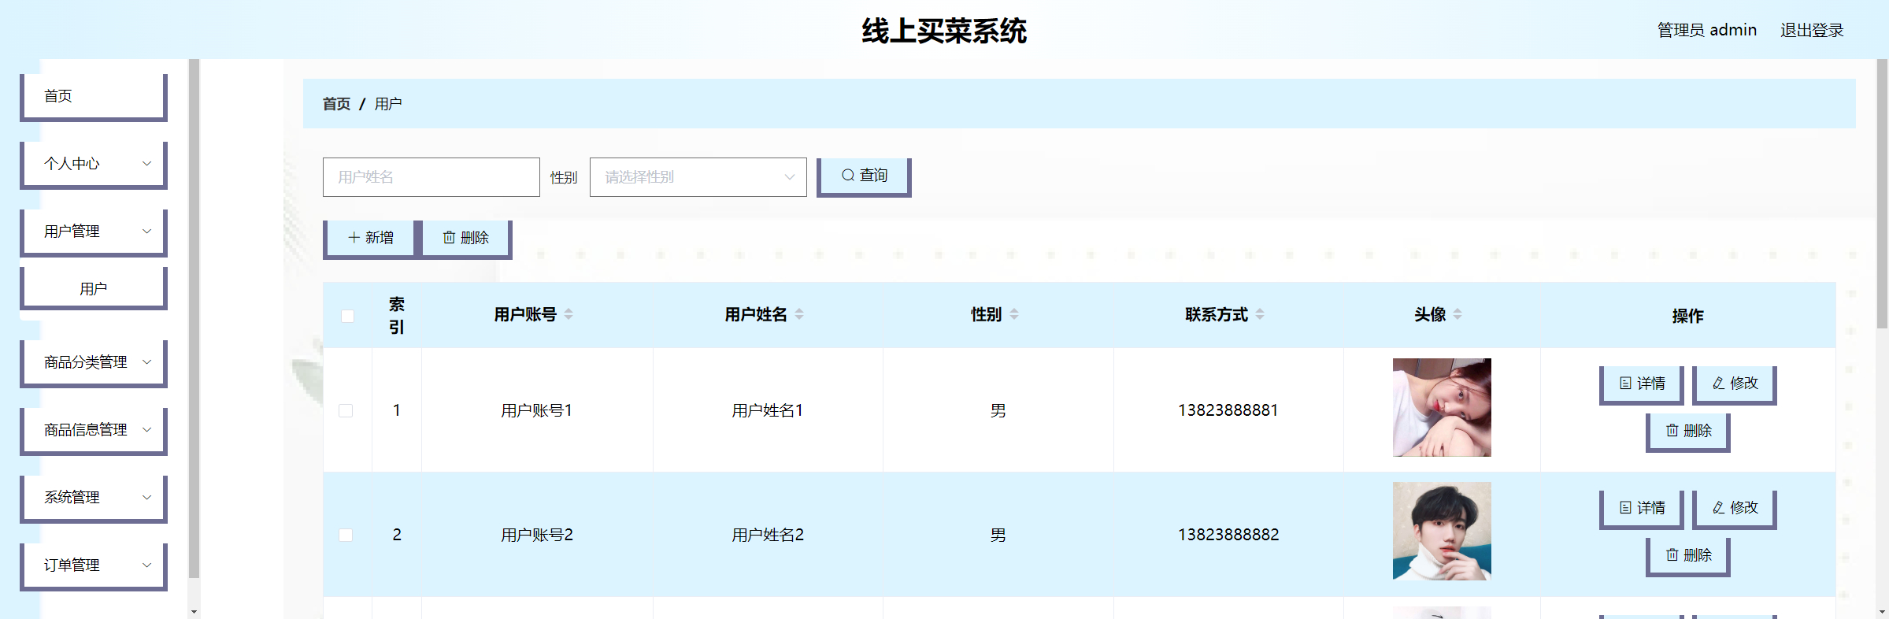
Task: Click the sidebar scroll down arrow
Action: [194, 611]
